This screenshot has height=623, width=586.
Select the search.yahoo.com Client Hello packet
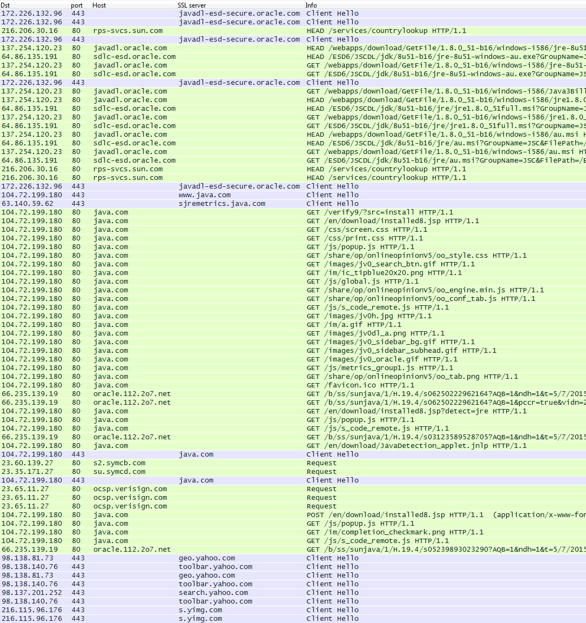pos(213,593)
